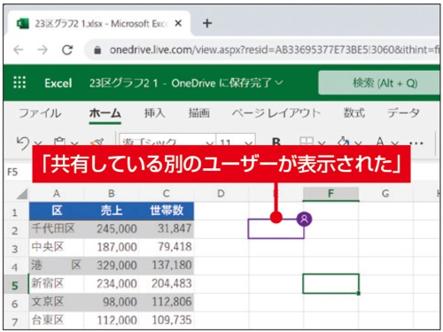
Task: Select column F header
Action: pos(330,194)
